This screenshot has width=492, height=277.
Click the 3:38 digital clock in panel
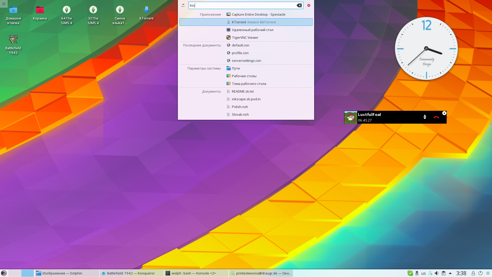(x=461, y=273)
